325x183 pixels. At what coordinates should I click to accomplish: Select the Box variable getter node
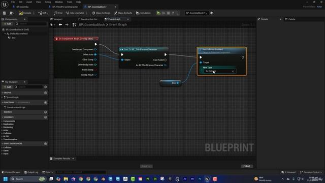171,83
